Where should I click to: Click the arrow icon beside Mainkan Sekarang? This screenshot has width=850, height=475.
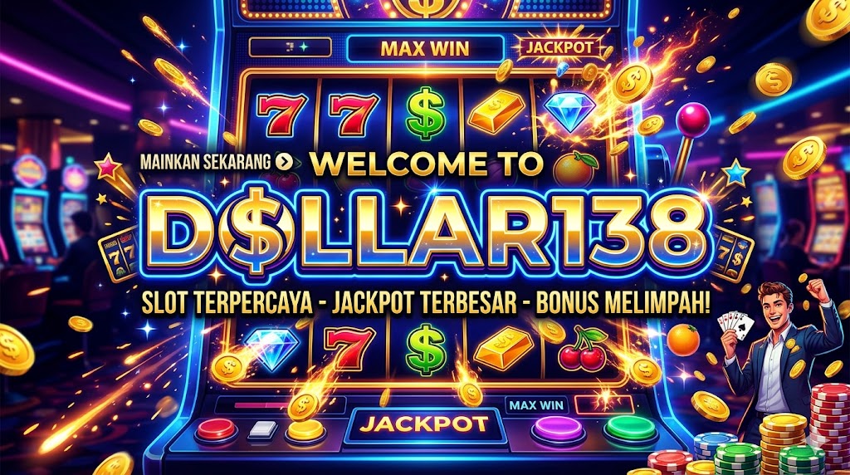tap(284, 162)
